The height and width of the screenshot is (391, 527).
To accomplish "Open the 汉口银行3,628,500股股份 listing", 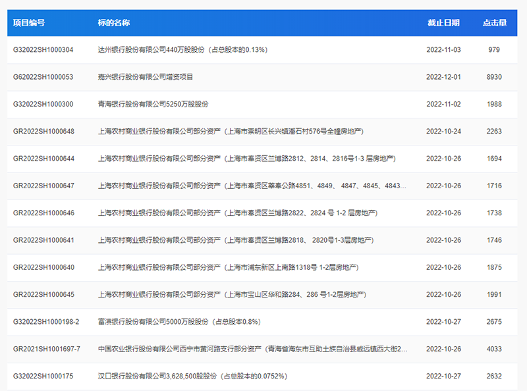I will (192, 377).
